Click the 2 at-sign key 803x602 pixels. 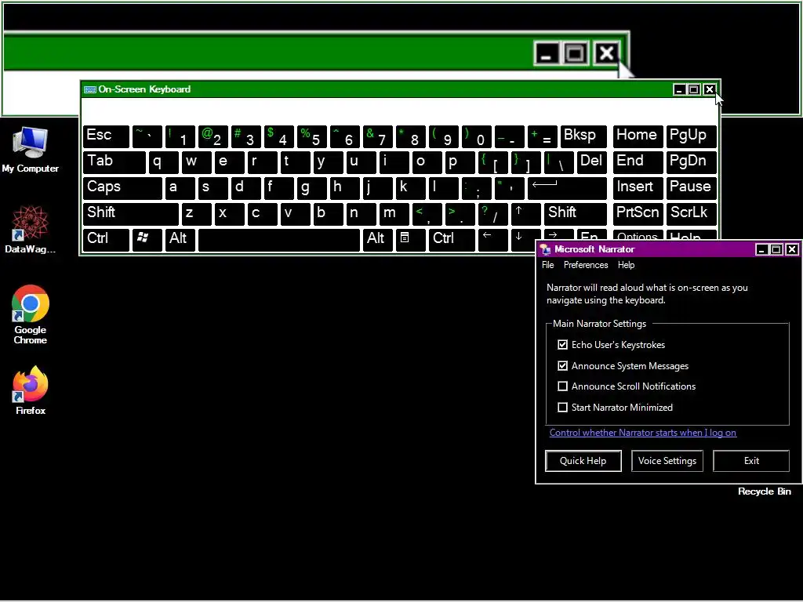coord(213,136)
